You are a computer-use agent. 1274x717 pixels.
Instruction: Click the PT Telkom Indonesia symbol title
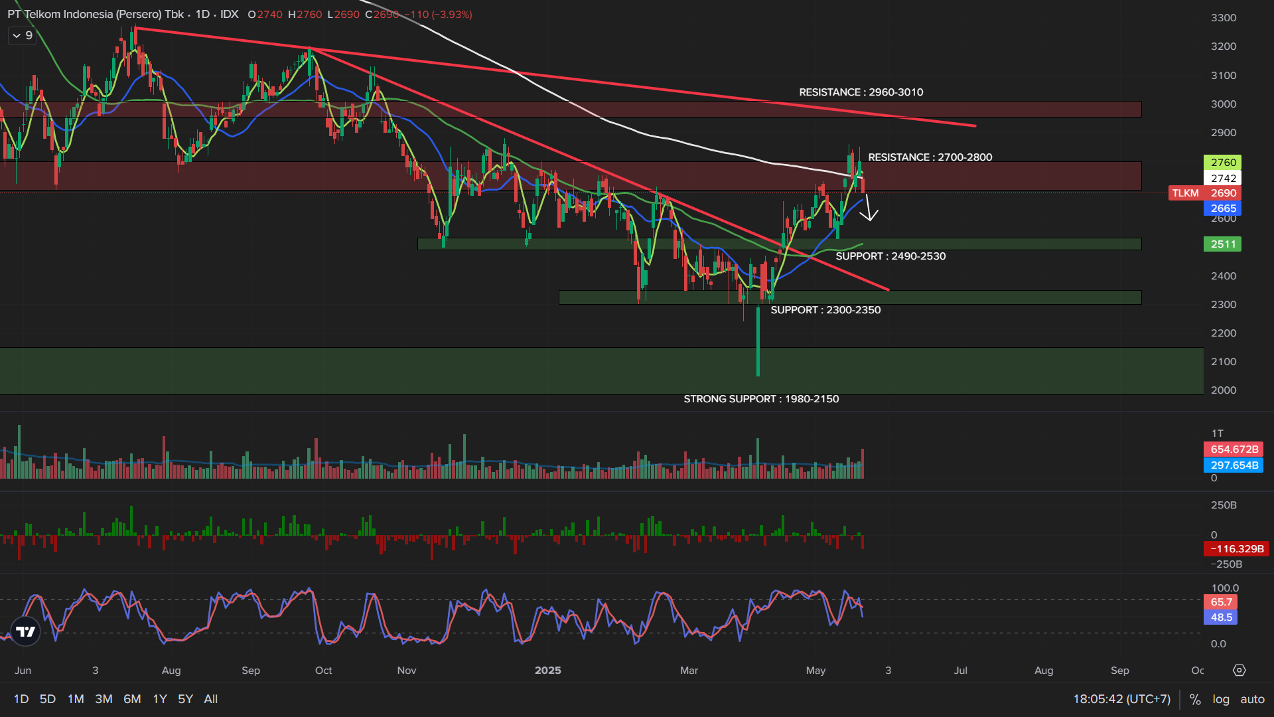96,15
